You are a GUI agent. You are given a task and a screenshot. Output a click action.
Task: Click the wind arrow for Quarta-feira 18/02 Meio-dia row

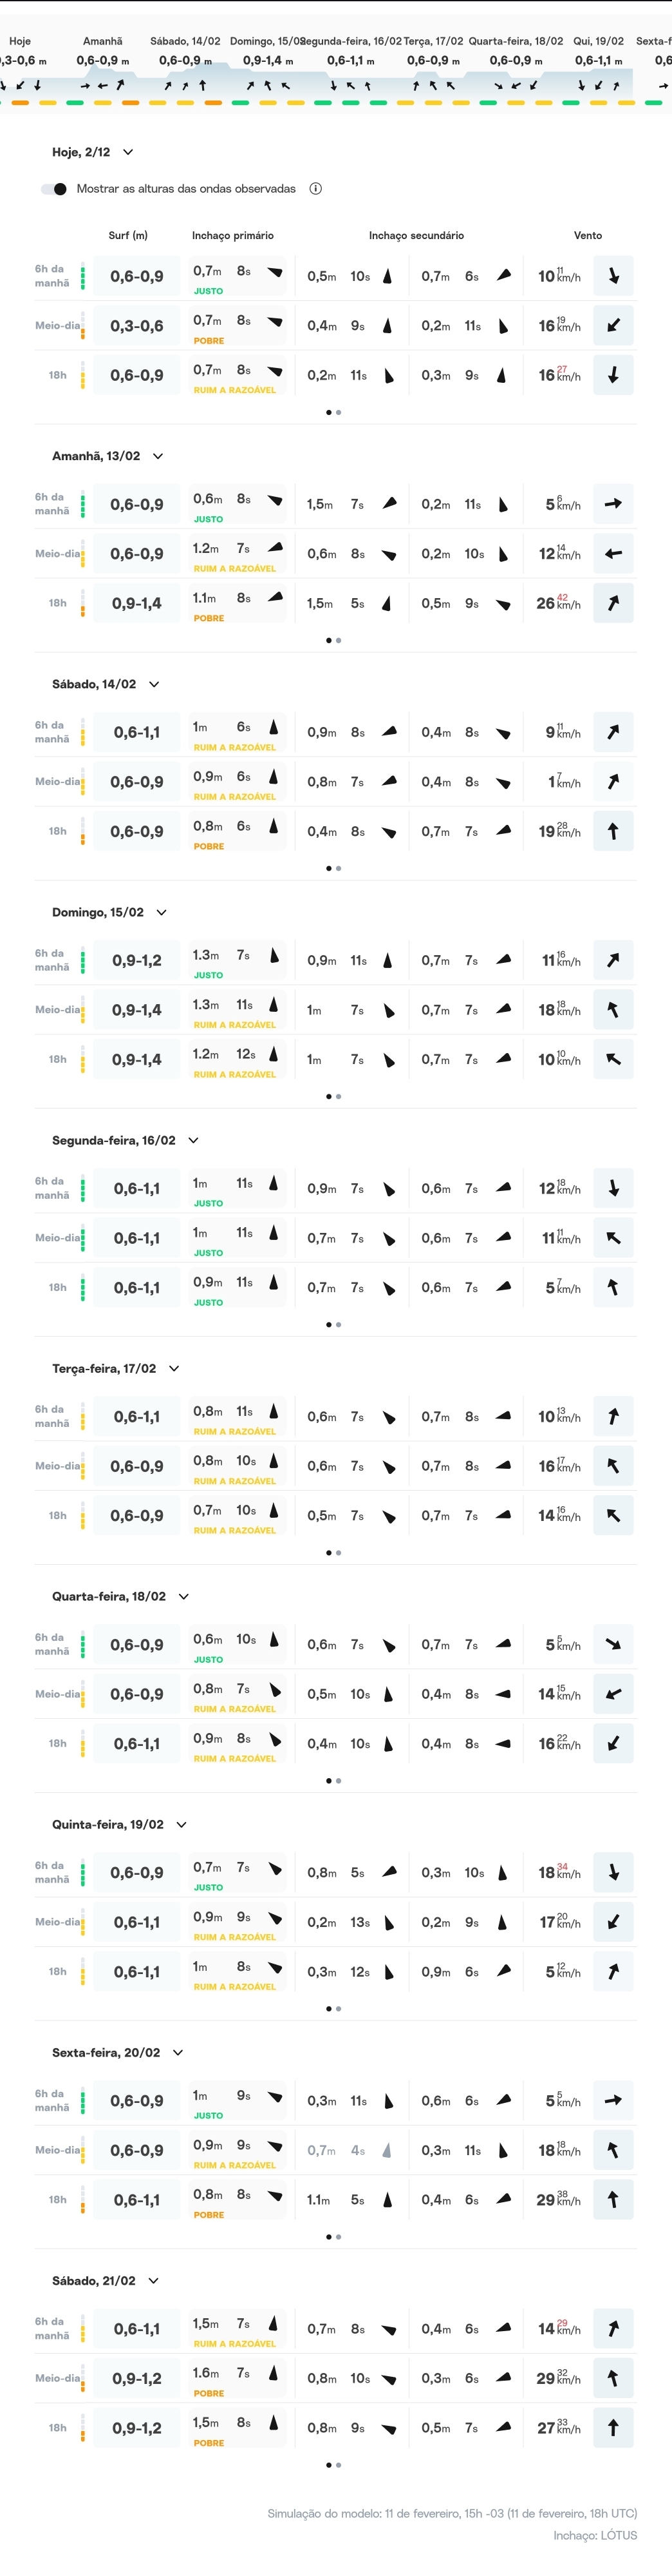[613, 1694]
